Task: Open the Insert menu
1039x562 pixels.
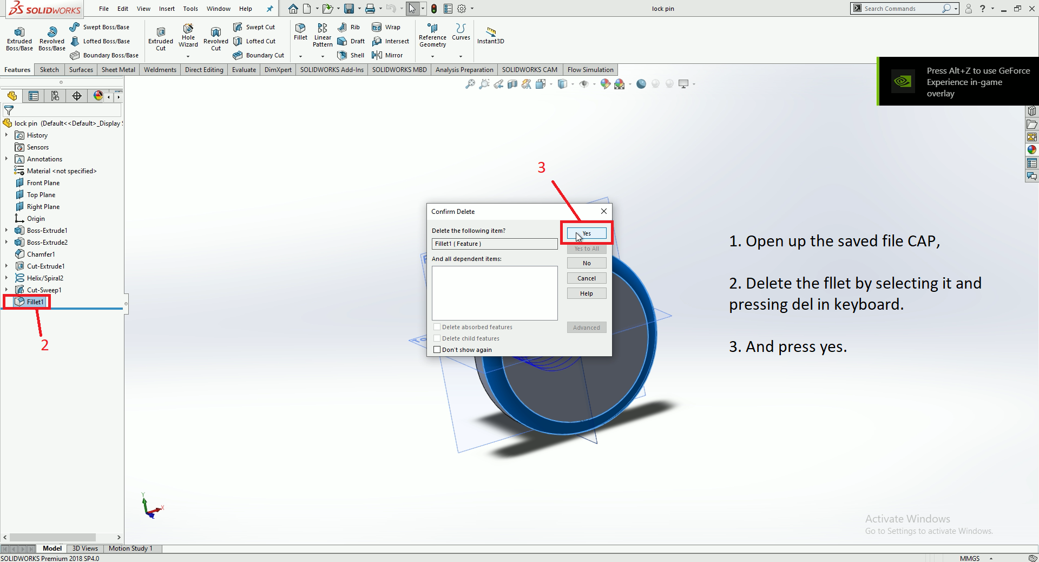Action: (167, 9)
